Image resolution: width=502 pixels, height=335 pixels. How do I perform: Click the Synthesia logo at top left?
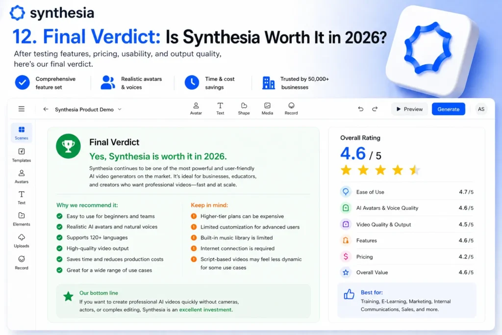52,13
